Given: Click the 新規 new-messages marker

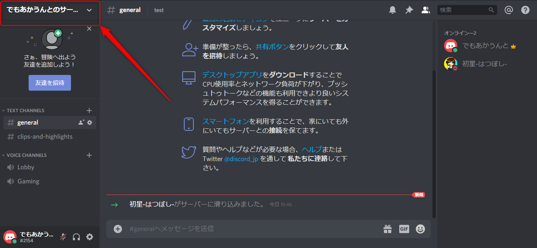Looking at the screenshot, I should pos(419,195).
